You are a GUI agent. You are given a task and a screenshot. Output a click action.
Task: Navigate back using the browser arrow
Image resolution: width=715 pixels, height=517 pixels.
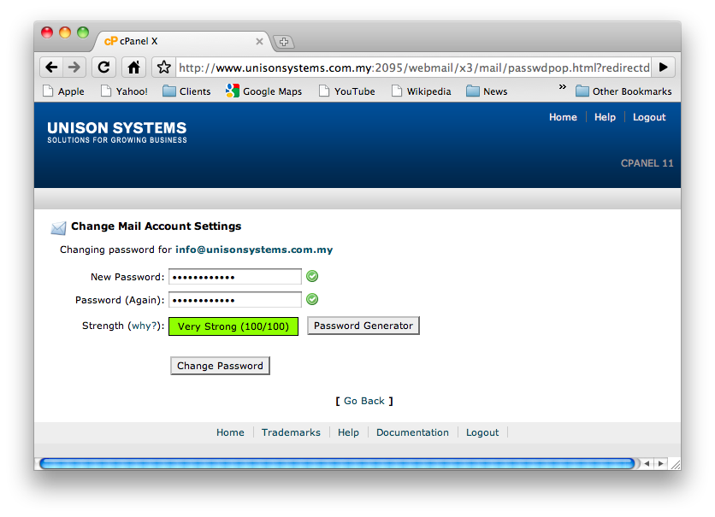[x=50, y=66]
